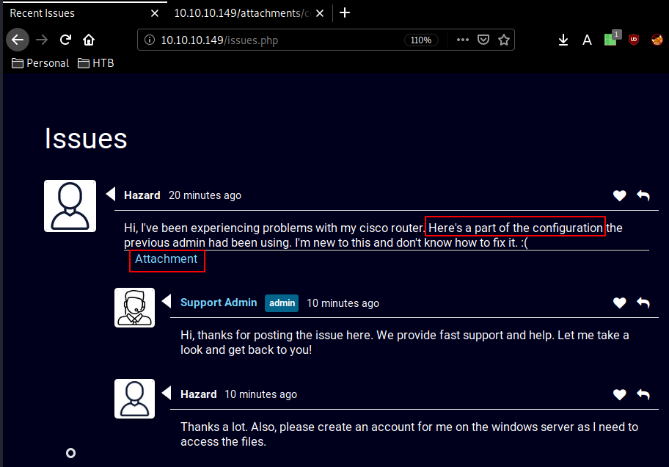Open the downloads panel
This screenshot has width=669, height=467.
point(563,40)
